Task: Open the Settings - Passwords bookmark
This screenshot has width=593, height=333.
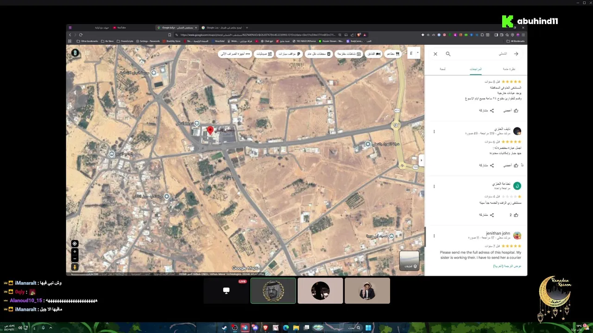Action: 148,41
